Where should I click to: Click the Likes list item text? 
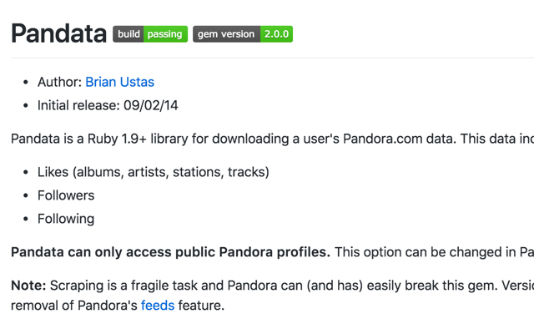point(154,172)
